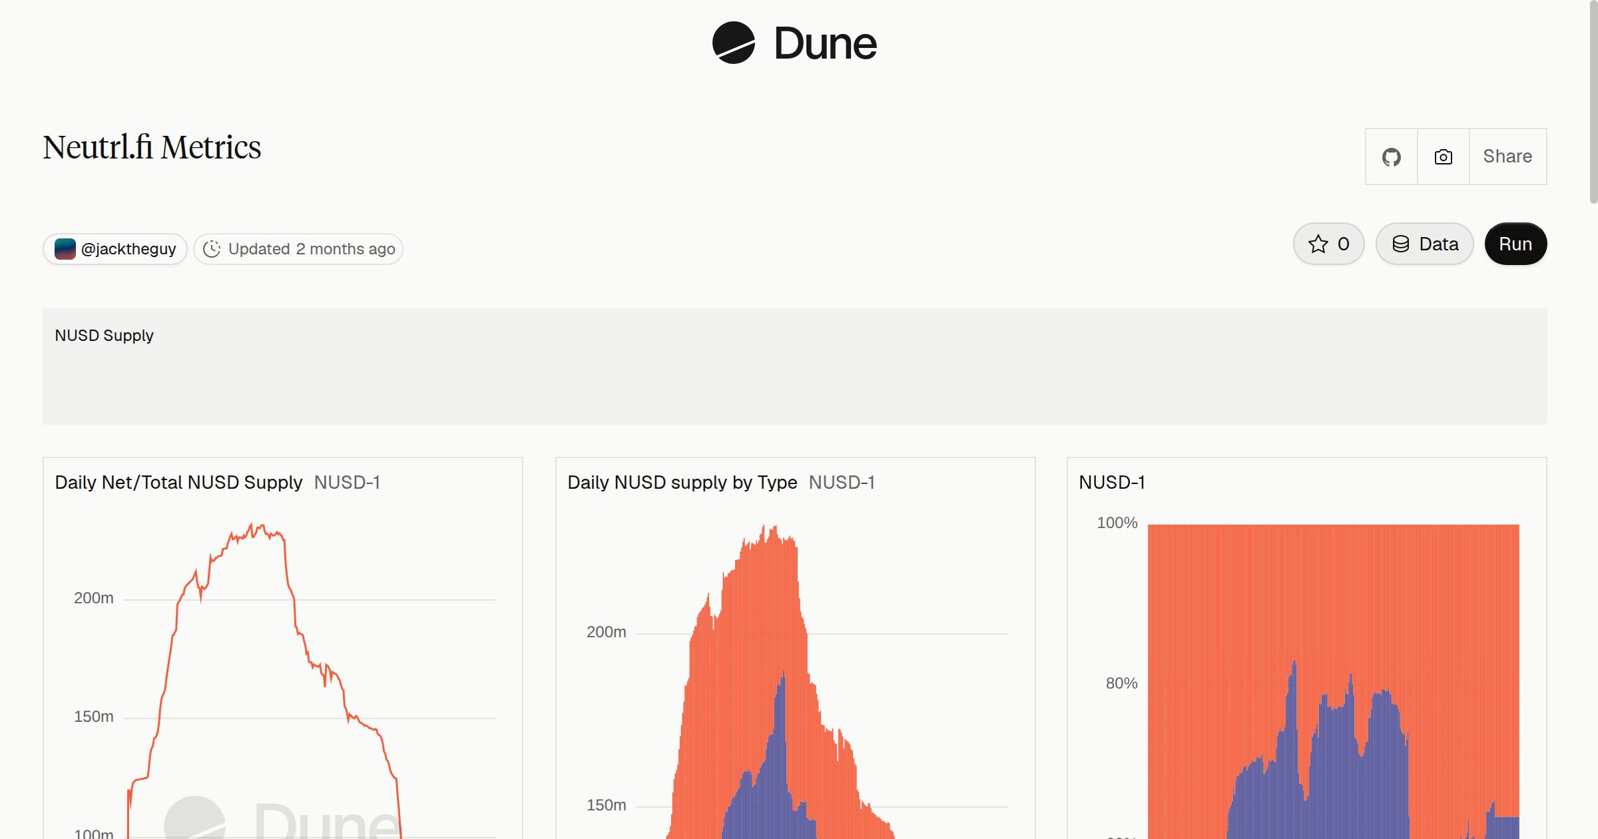Click the clock icon beside Updated
1598x839 pixels.
pos(212,249)
